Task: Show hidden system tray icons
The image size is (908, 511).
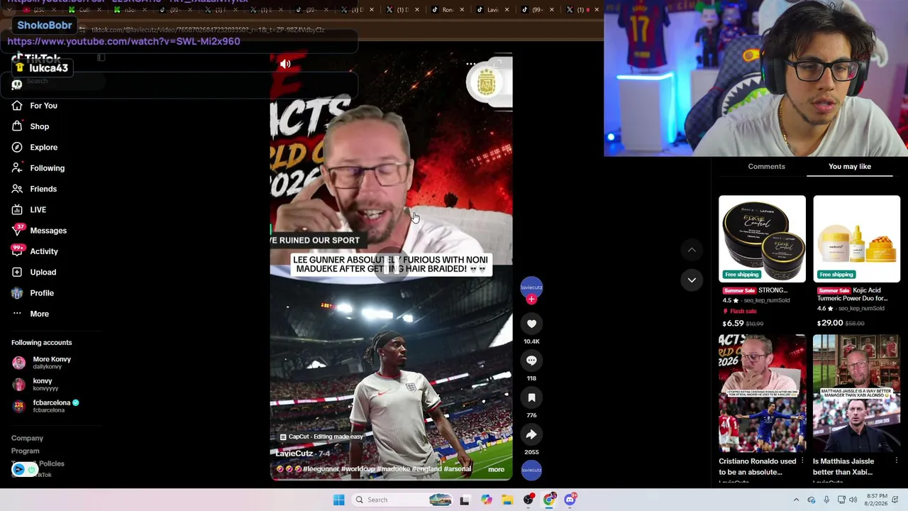Action: tap(796, 500)
